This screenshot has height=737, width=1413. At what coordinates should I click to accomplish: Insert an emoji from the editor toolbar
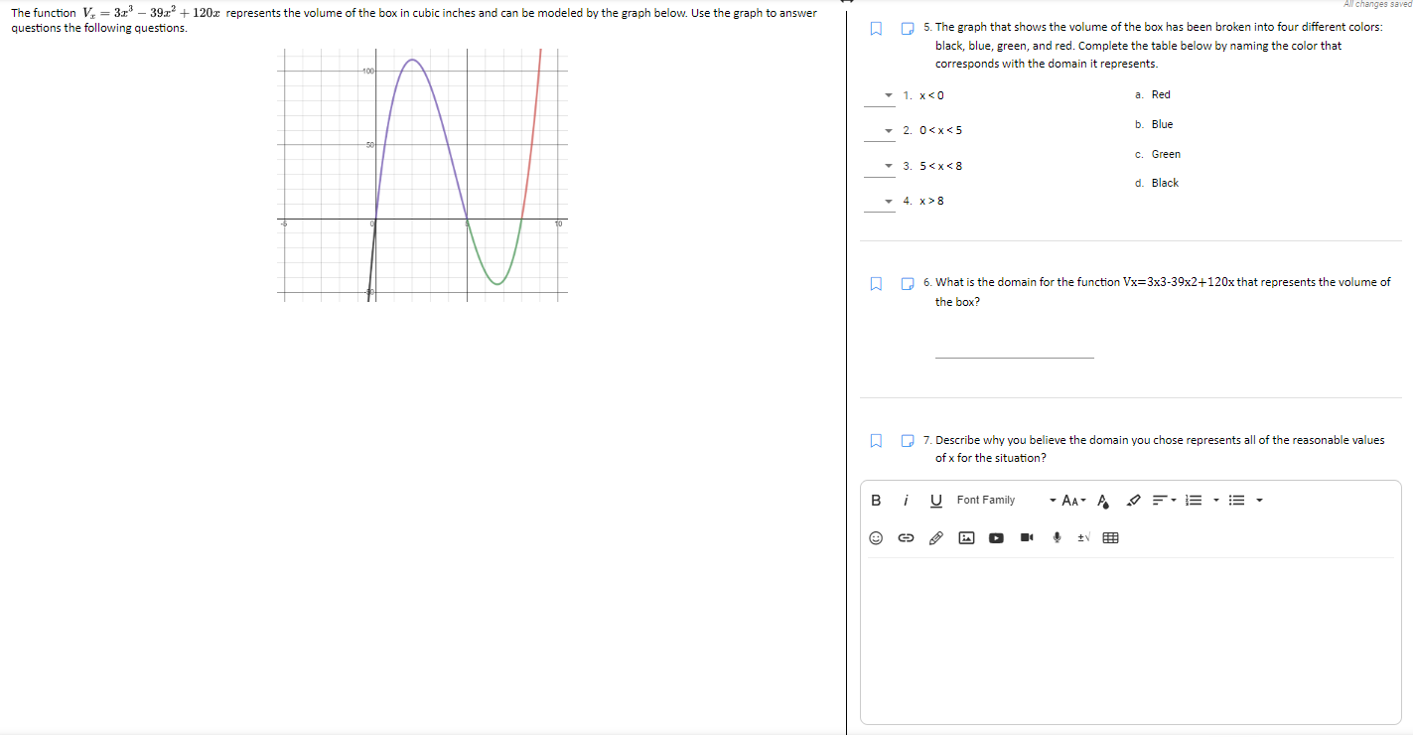[876, 537]
